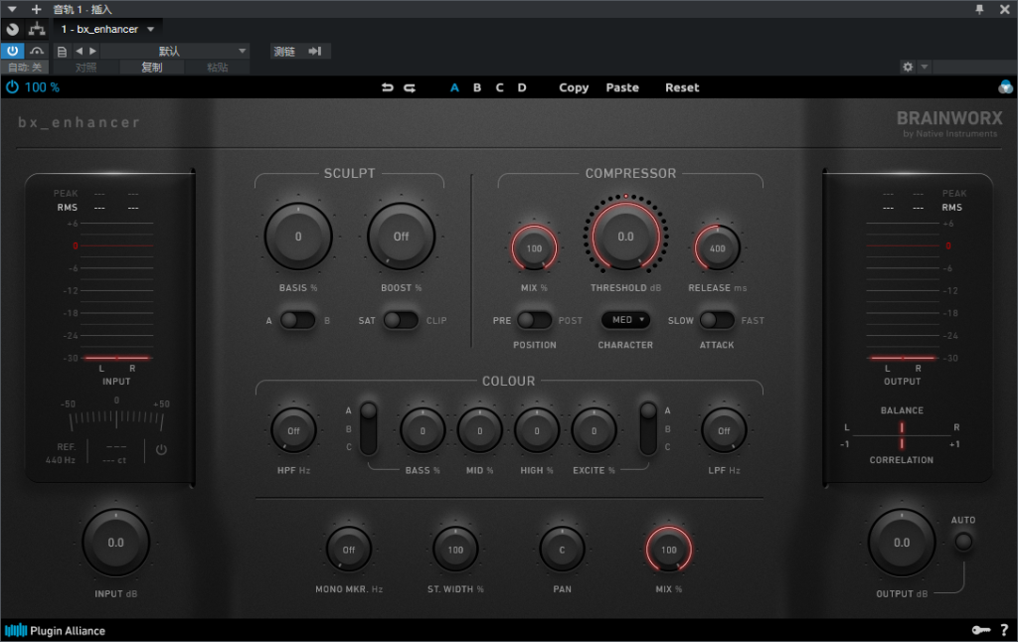Open the help question mark icon
Screen dimensions: 1018x642
coord(1004,630)
